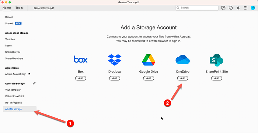Click the edit pencil beside Other file storage
The height and width of the screenshot is (133, 258).
[34, 83]
